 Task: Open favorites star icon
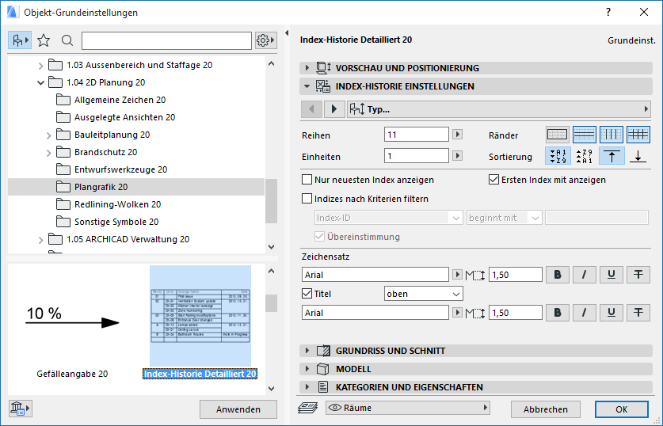[44, 40]
